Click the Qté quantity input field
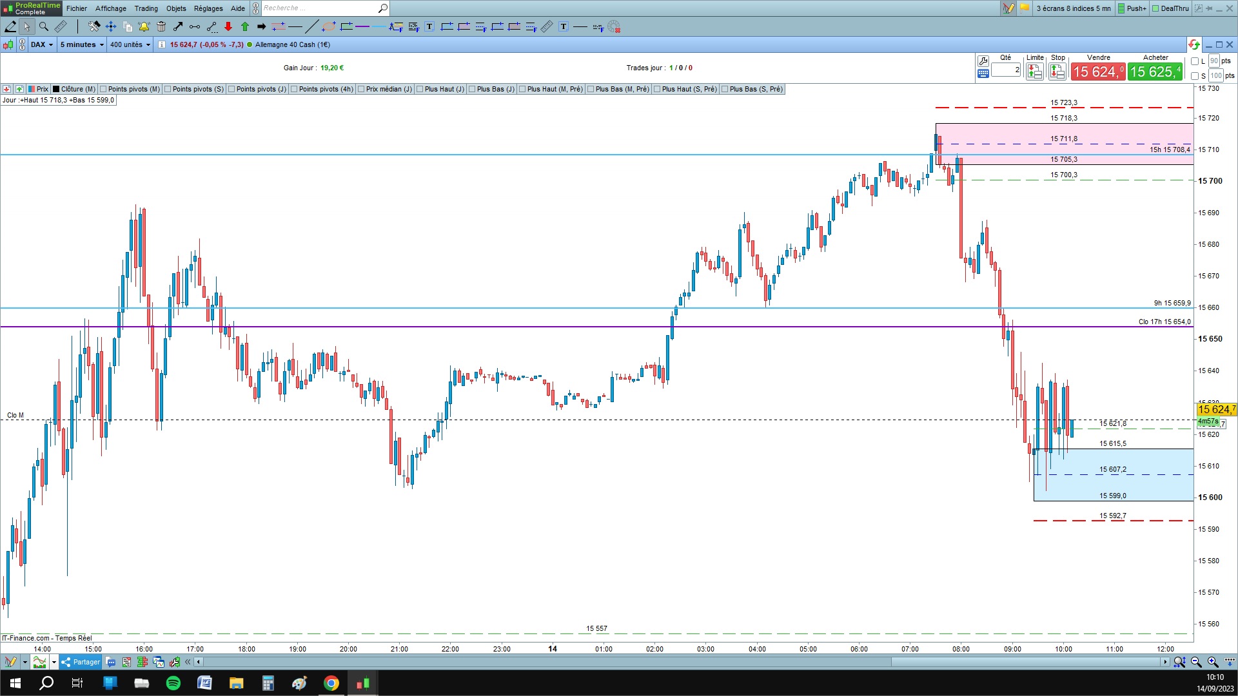The height and width of the screenshot is (696, 1238). click(x=1005, y=70)
